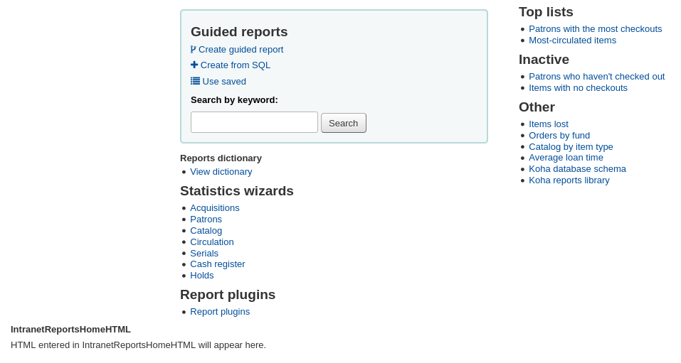
Task: Click the Statistics wizards heading
Action: [237, 191]
